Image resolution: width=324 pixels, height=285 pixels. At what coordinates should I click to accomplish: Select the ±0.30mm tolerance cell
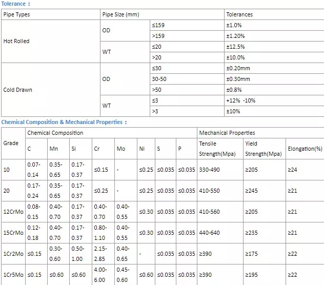238,79
